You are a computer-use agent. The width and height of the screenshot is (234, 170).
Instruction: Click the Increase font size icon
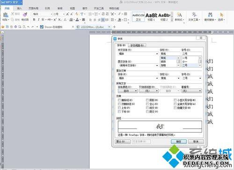click(67, 14)
